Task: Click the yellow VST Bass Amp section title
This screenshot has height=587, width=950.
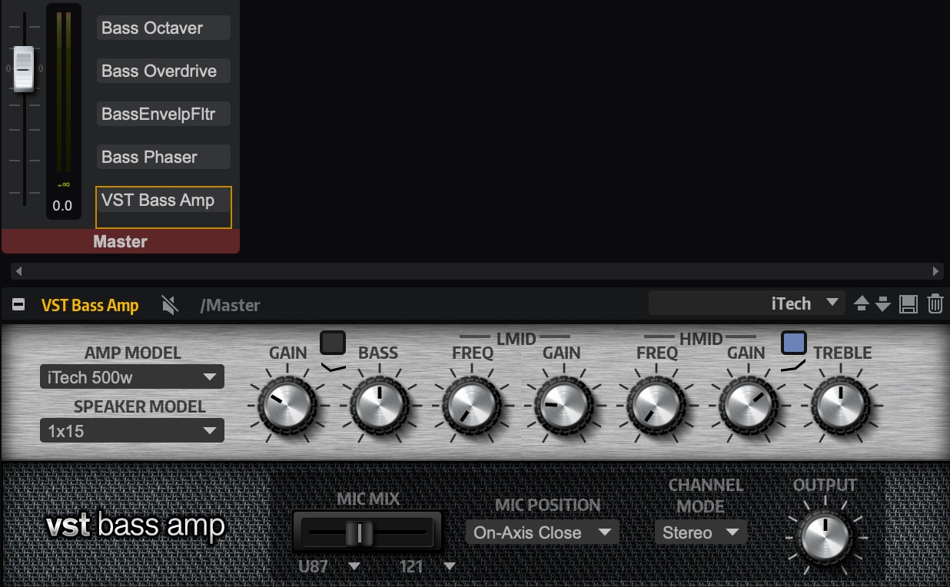Action: coord(90,305)
